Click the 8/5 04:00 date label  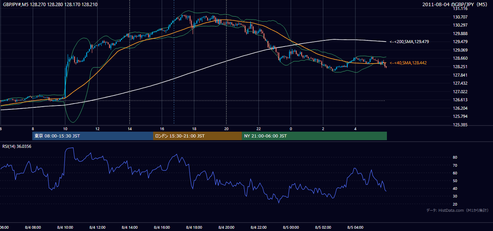tap(355, 227)
